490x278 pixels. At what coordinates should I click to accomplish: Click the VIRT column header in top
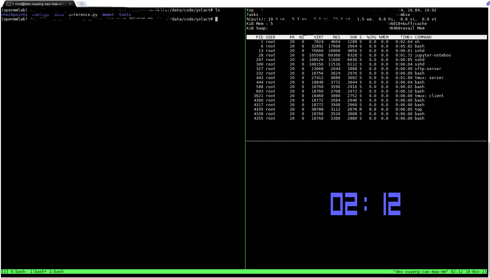(x=319, y=37)
